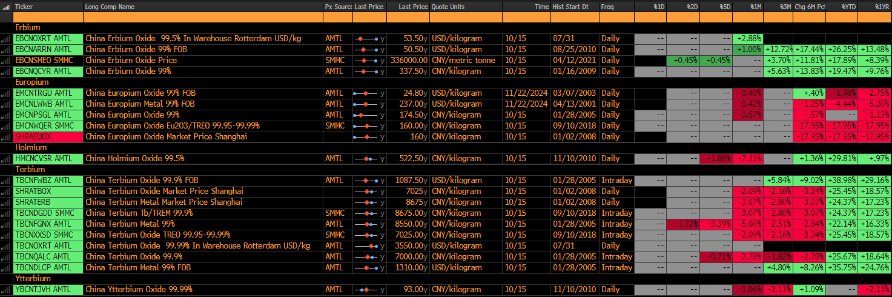
Task: Click the chart icon beside EBCNQCYR AMTL
Action: [7, 72]
